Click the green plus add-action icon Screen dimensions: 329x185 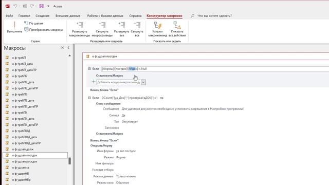click(x=94, y=82)
